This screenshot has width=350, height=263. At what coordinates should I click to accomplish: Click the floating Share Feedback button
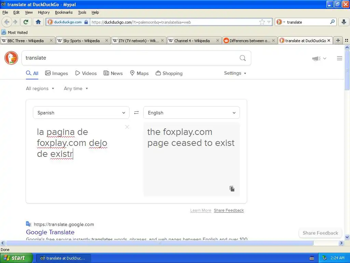[x=320, y=233]
